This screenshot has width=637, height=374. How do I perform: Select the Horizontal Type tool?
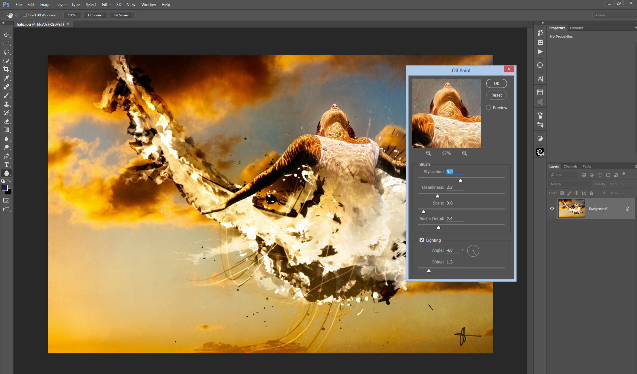6,165
